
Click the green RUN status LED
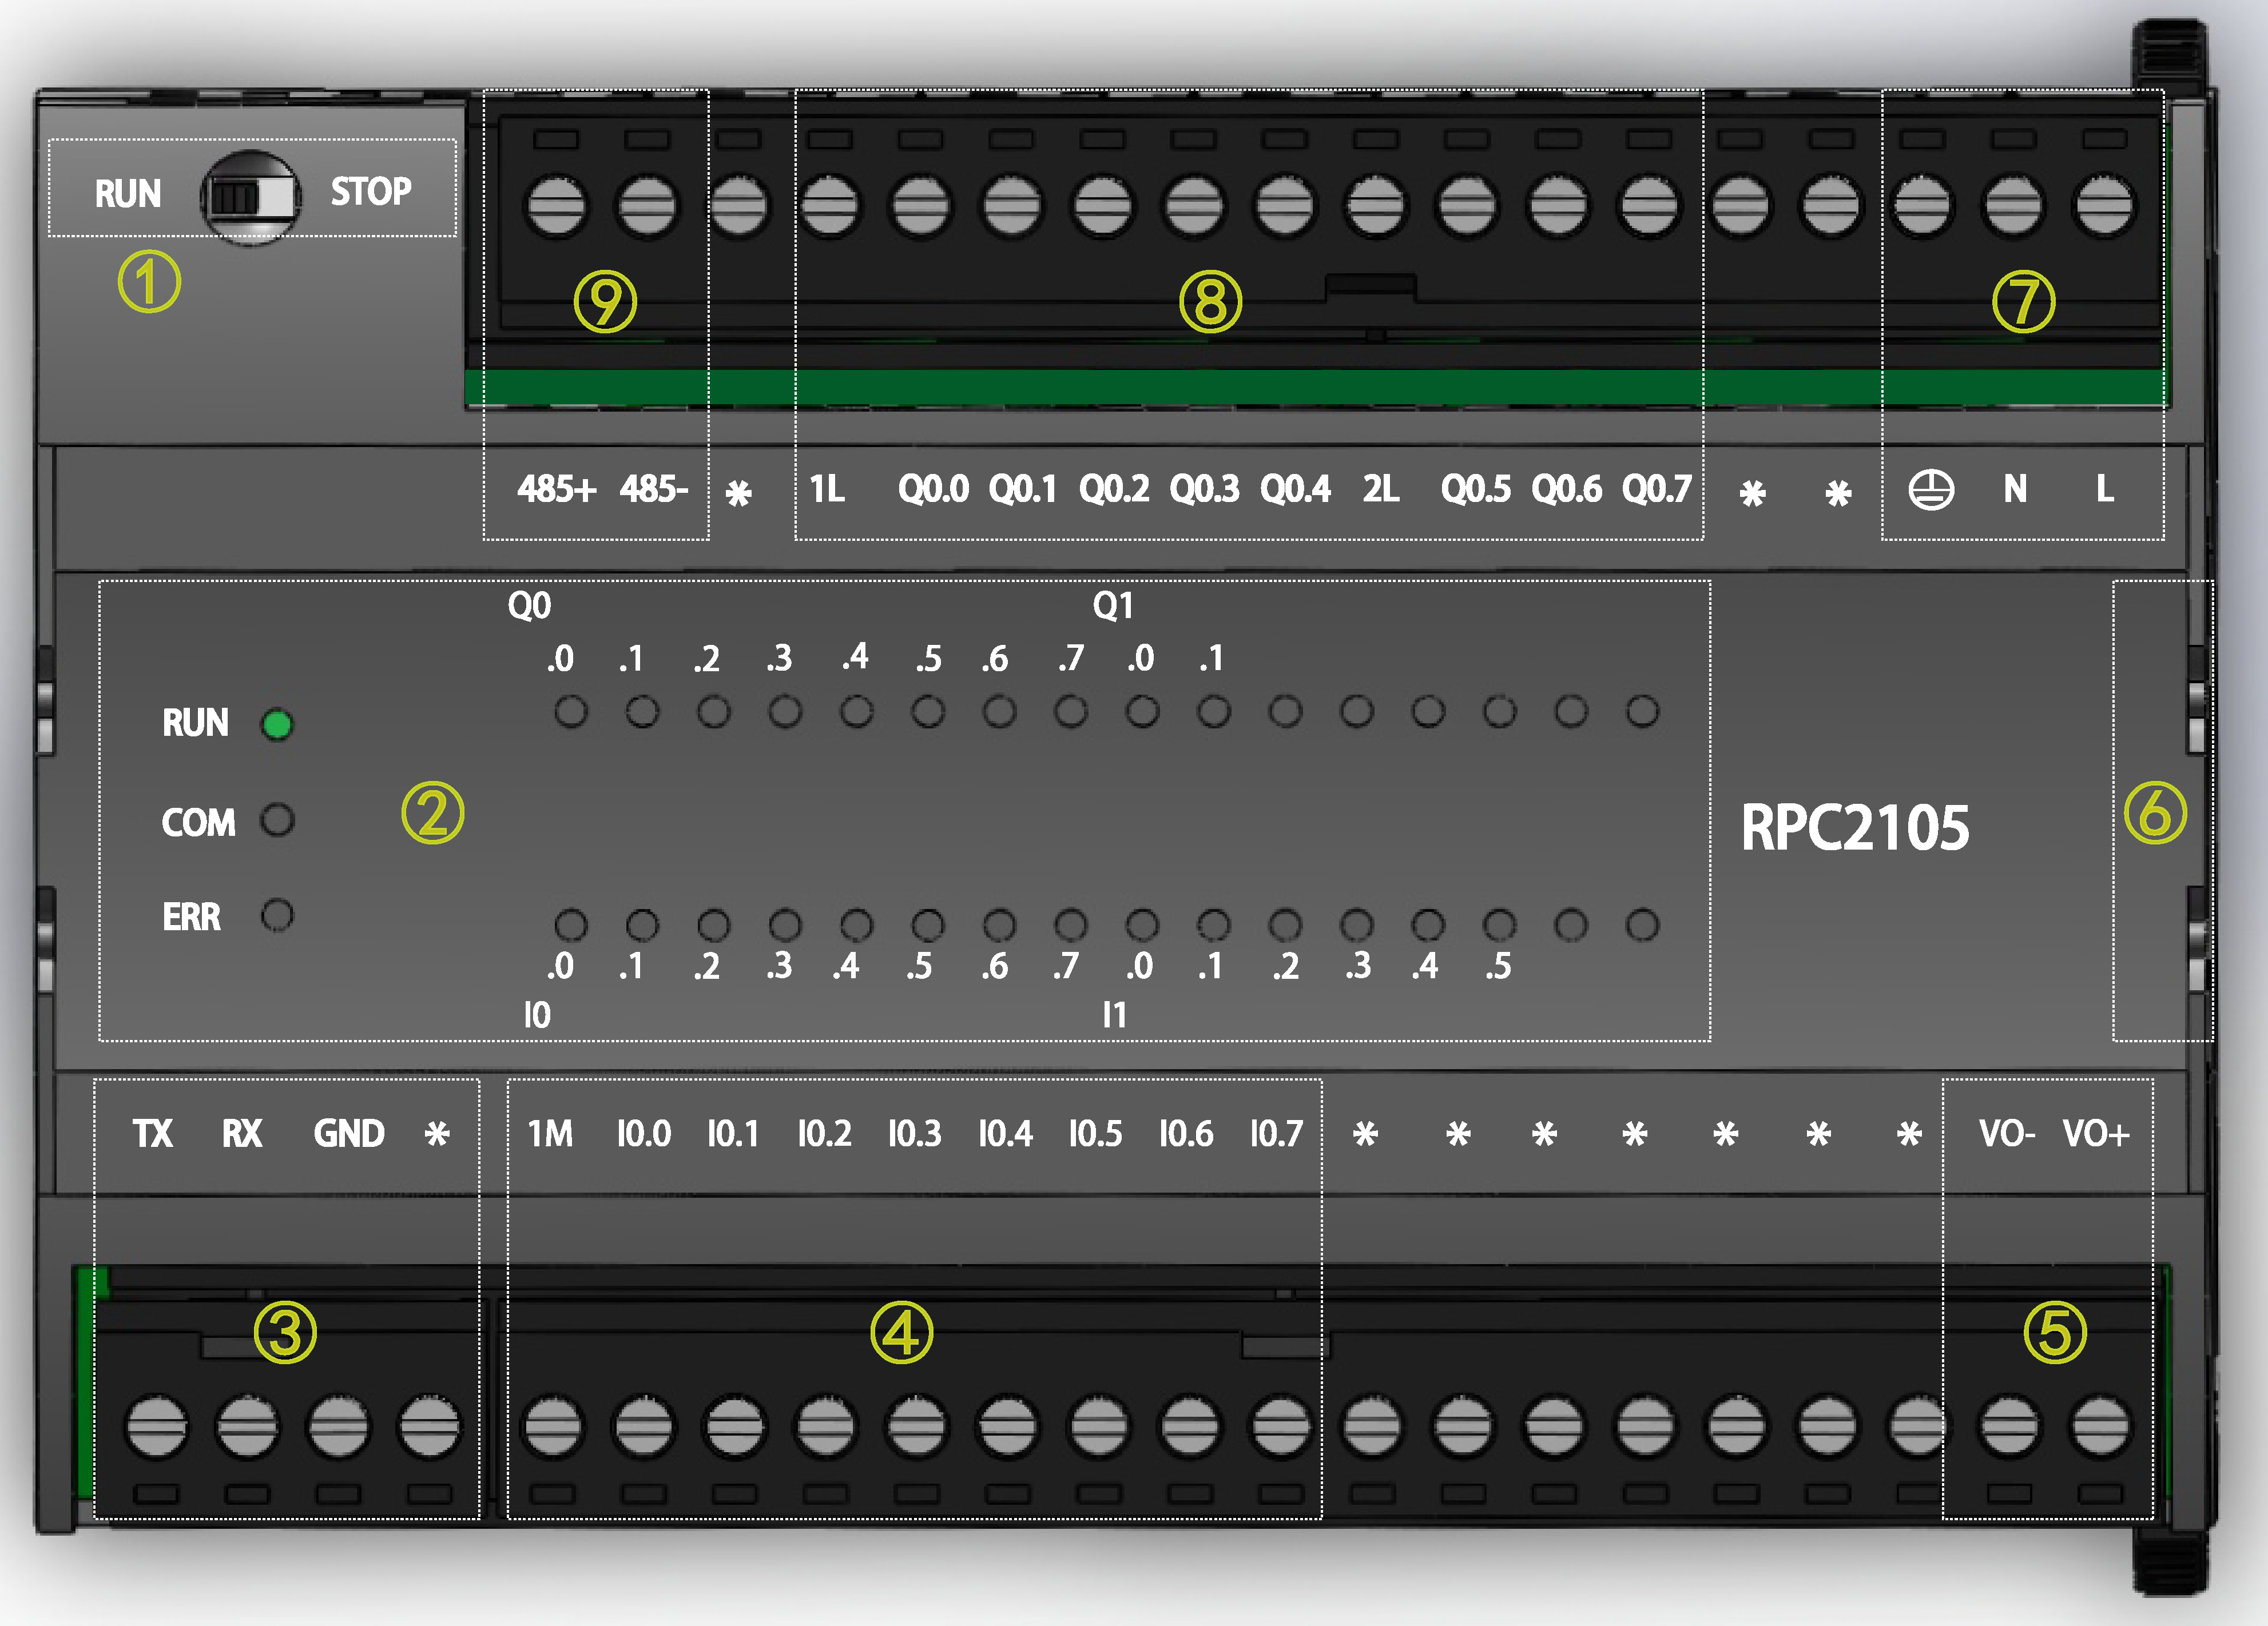pyautogui.click(x=277, y=724)
